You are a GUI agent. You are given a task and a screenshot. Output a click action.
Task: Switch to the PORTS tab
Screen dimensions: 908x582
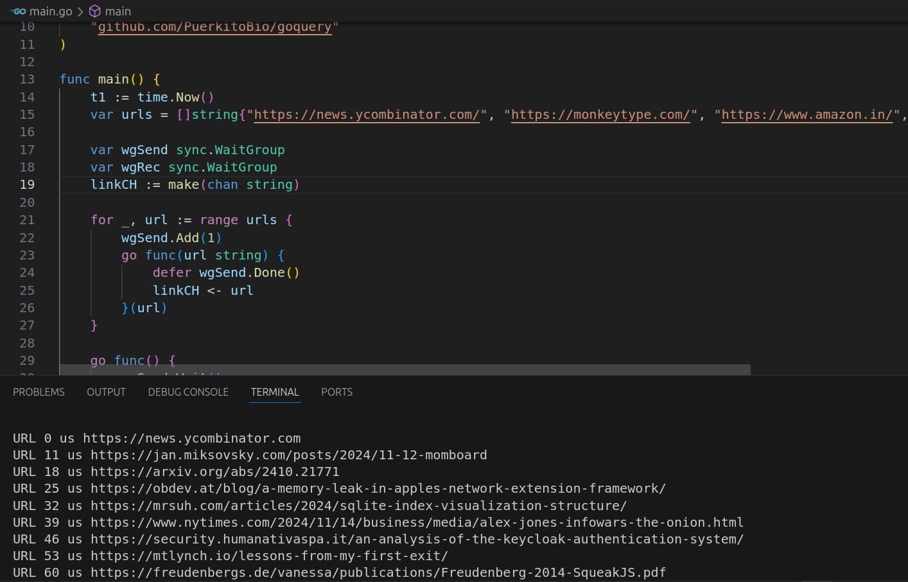[x=336, y=392]
